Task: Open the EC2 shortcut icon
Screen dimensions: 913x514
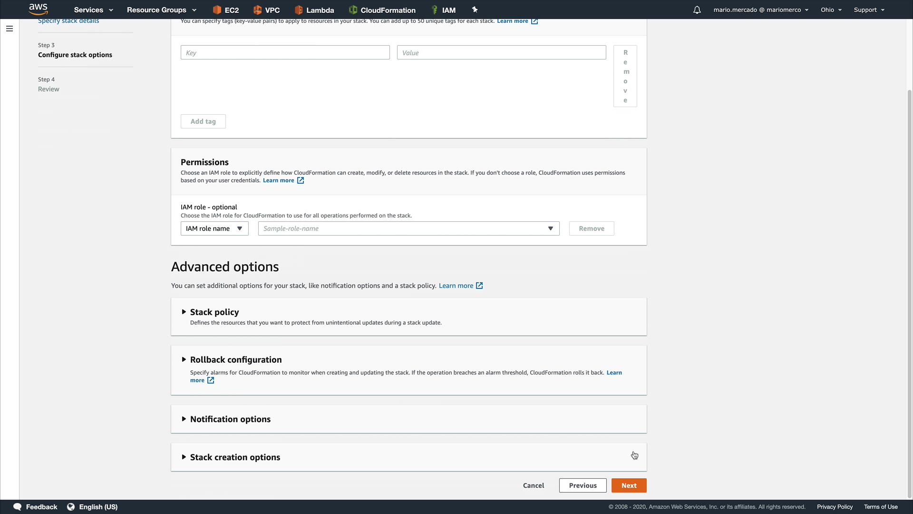Action: tap(217, 10)
